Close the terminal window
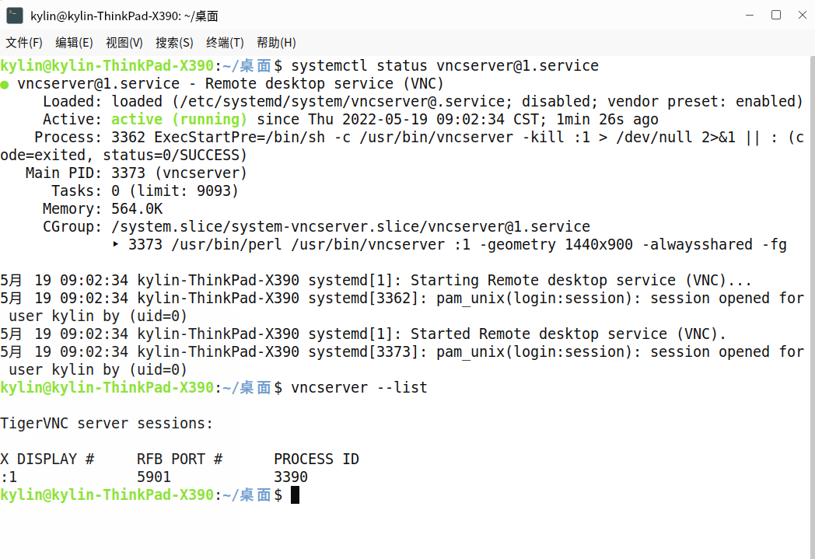The image size is (815, 559). (800, 15)
